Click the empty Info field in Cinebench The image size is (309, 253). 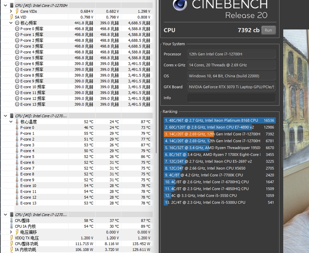231,98
